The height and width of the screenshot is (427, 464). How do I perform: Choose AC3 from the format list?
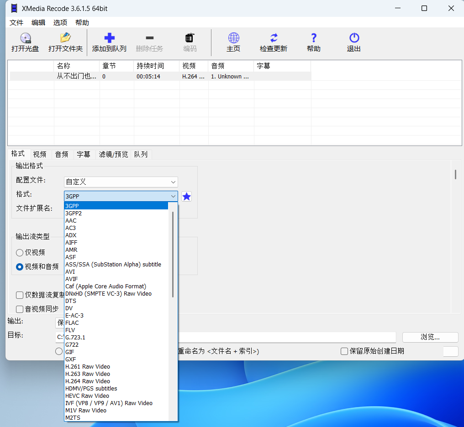116,228
